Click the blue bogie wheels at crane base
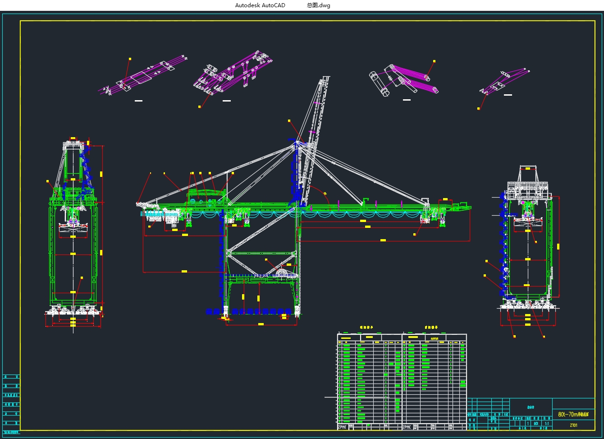This screenshot has height=439, width=604. point(252,311)
